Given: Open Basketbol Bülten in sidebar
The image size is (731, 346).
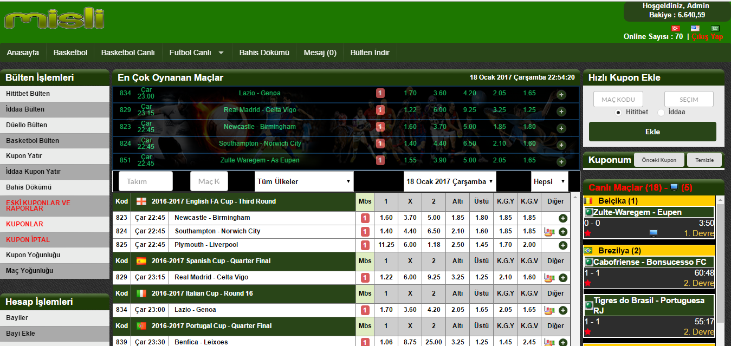Looking at the screenshot, I should coord(55,141).
